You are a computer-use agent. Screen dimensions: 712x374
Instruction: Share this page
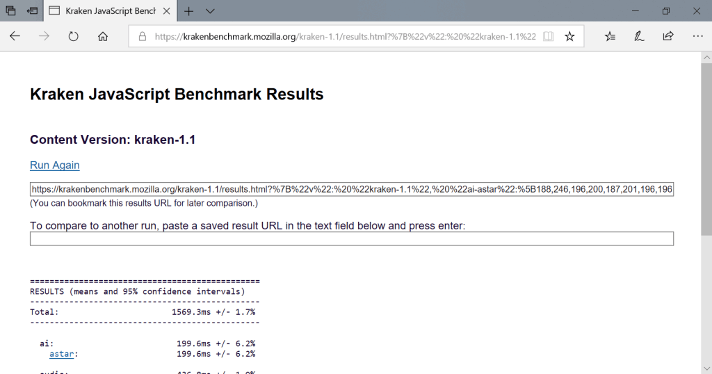coord(668,36)
